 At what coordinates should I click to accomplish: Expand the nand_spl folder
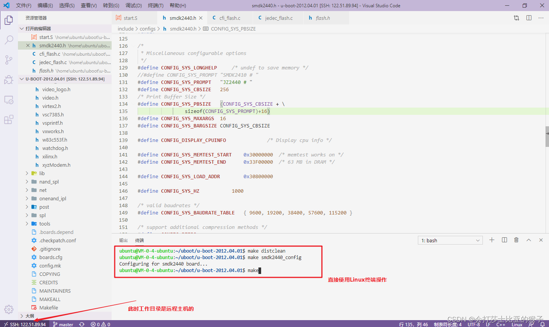[x=27, y=182]
